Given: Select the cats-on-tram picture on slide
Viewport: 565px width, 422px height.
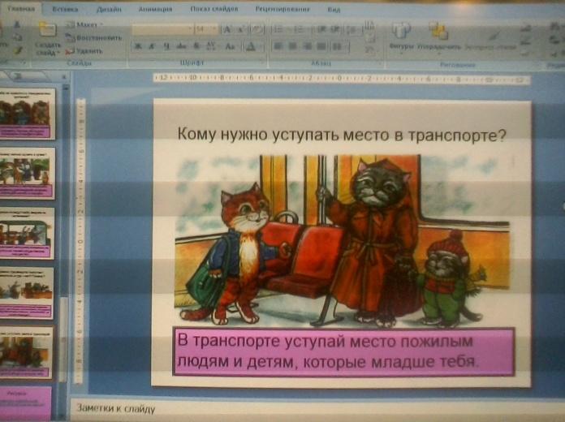Looking at the screenshot, I should 342,241.
